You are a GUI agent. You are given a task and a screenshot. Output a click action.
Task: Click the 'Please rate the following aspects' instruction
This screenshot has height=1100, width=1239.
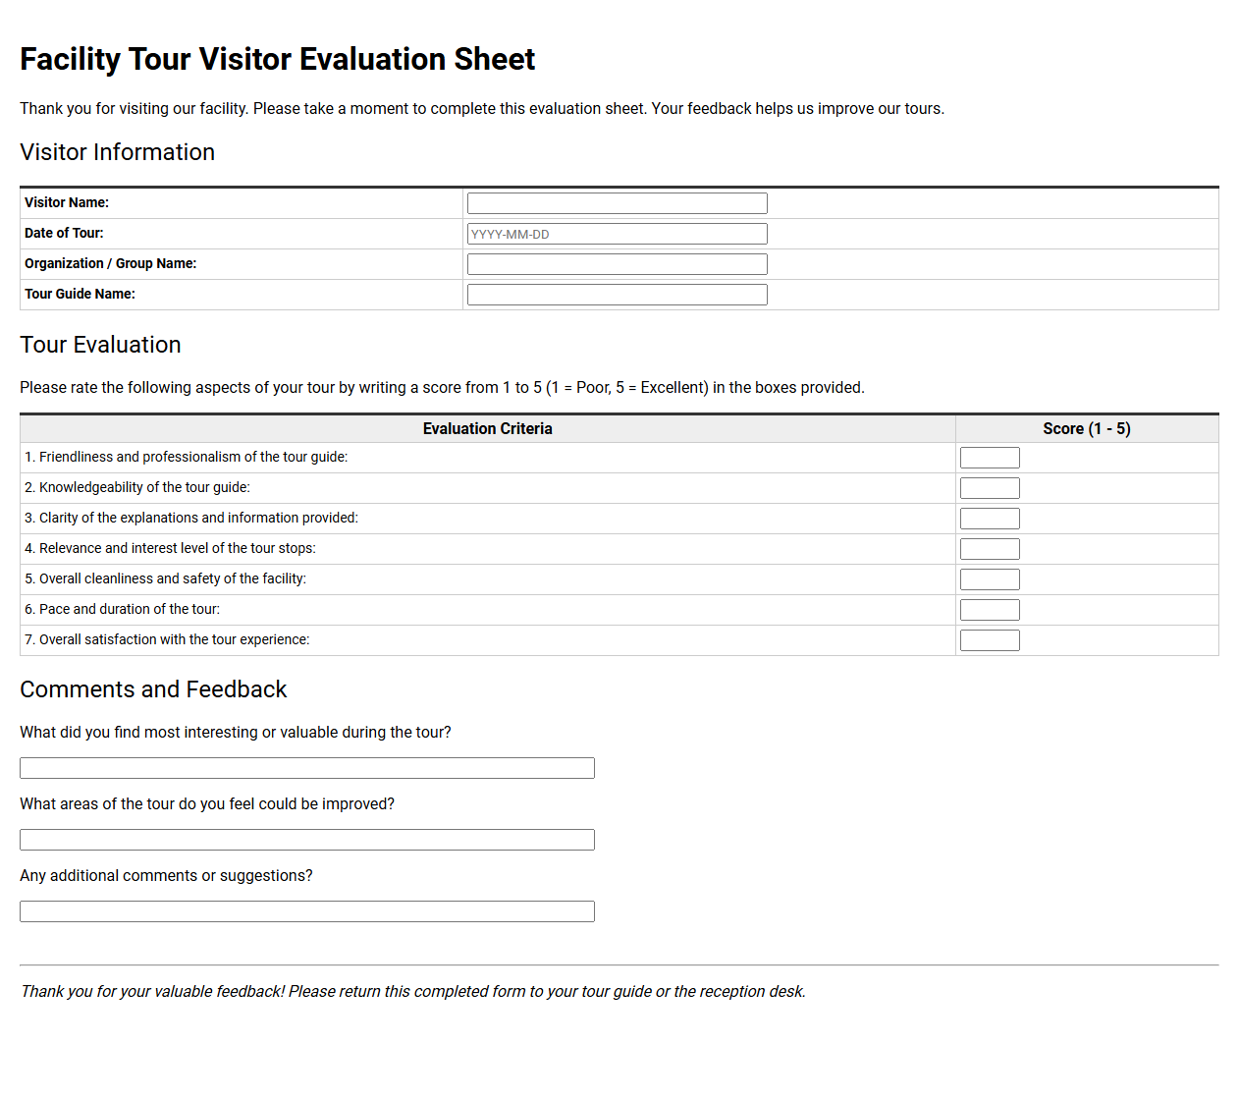[442, 387]
